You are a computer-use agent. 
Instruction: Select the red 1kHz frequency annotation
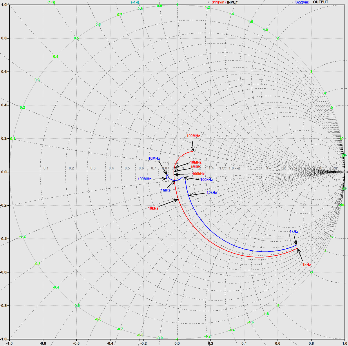tap(307, 265)
